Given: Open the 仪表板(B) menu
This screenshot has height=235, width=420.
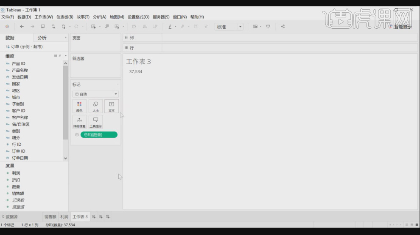Looking at the screenshot, I should 64,17.
